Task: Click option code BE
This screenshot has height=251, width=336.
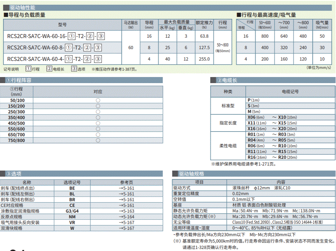Action: click(x=72, y=188)
